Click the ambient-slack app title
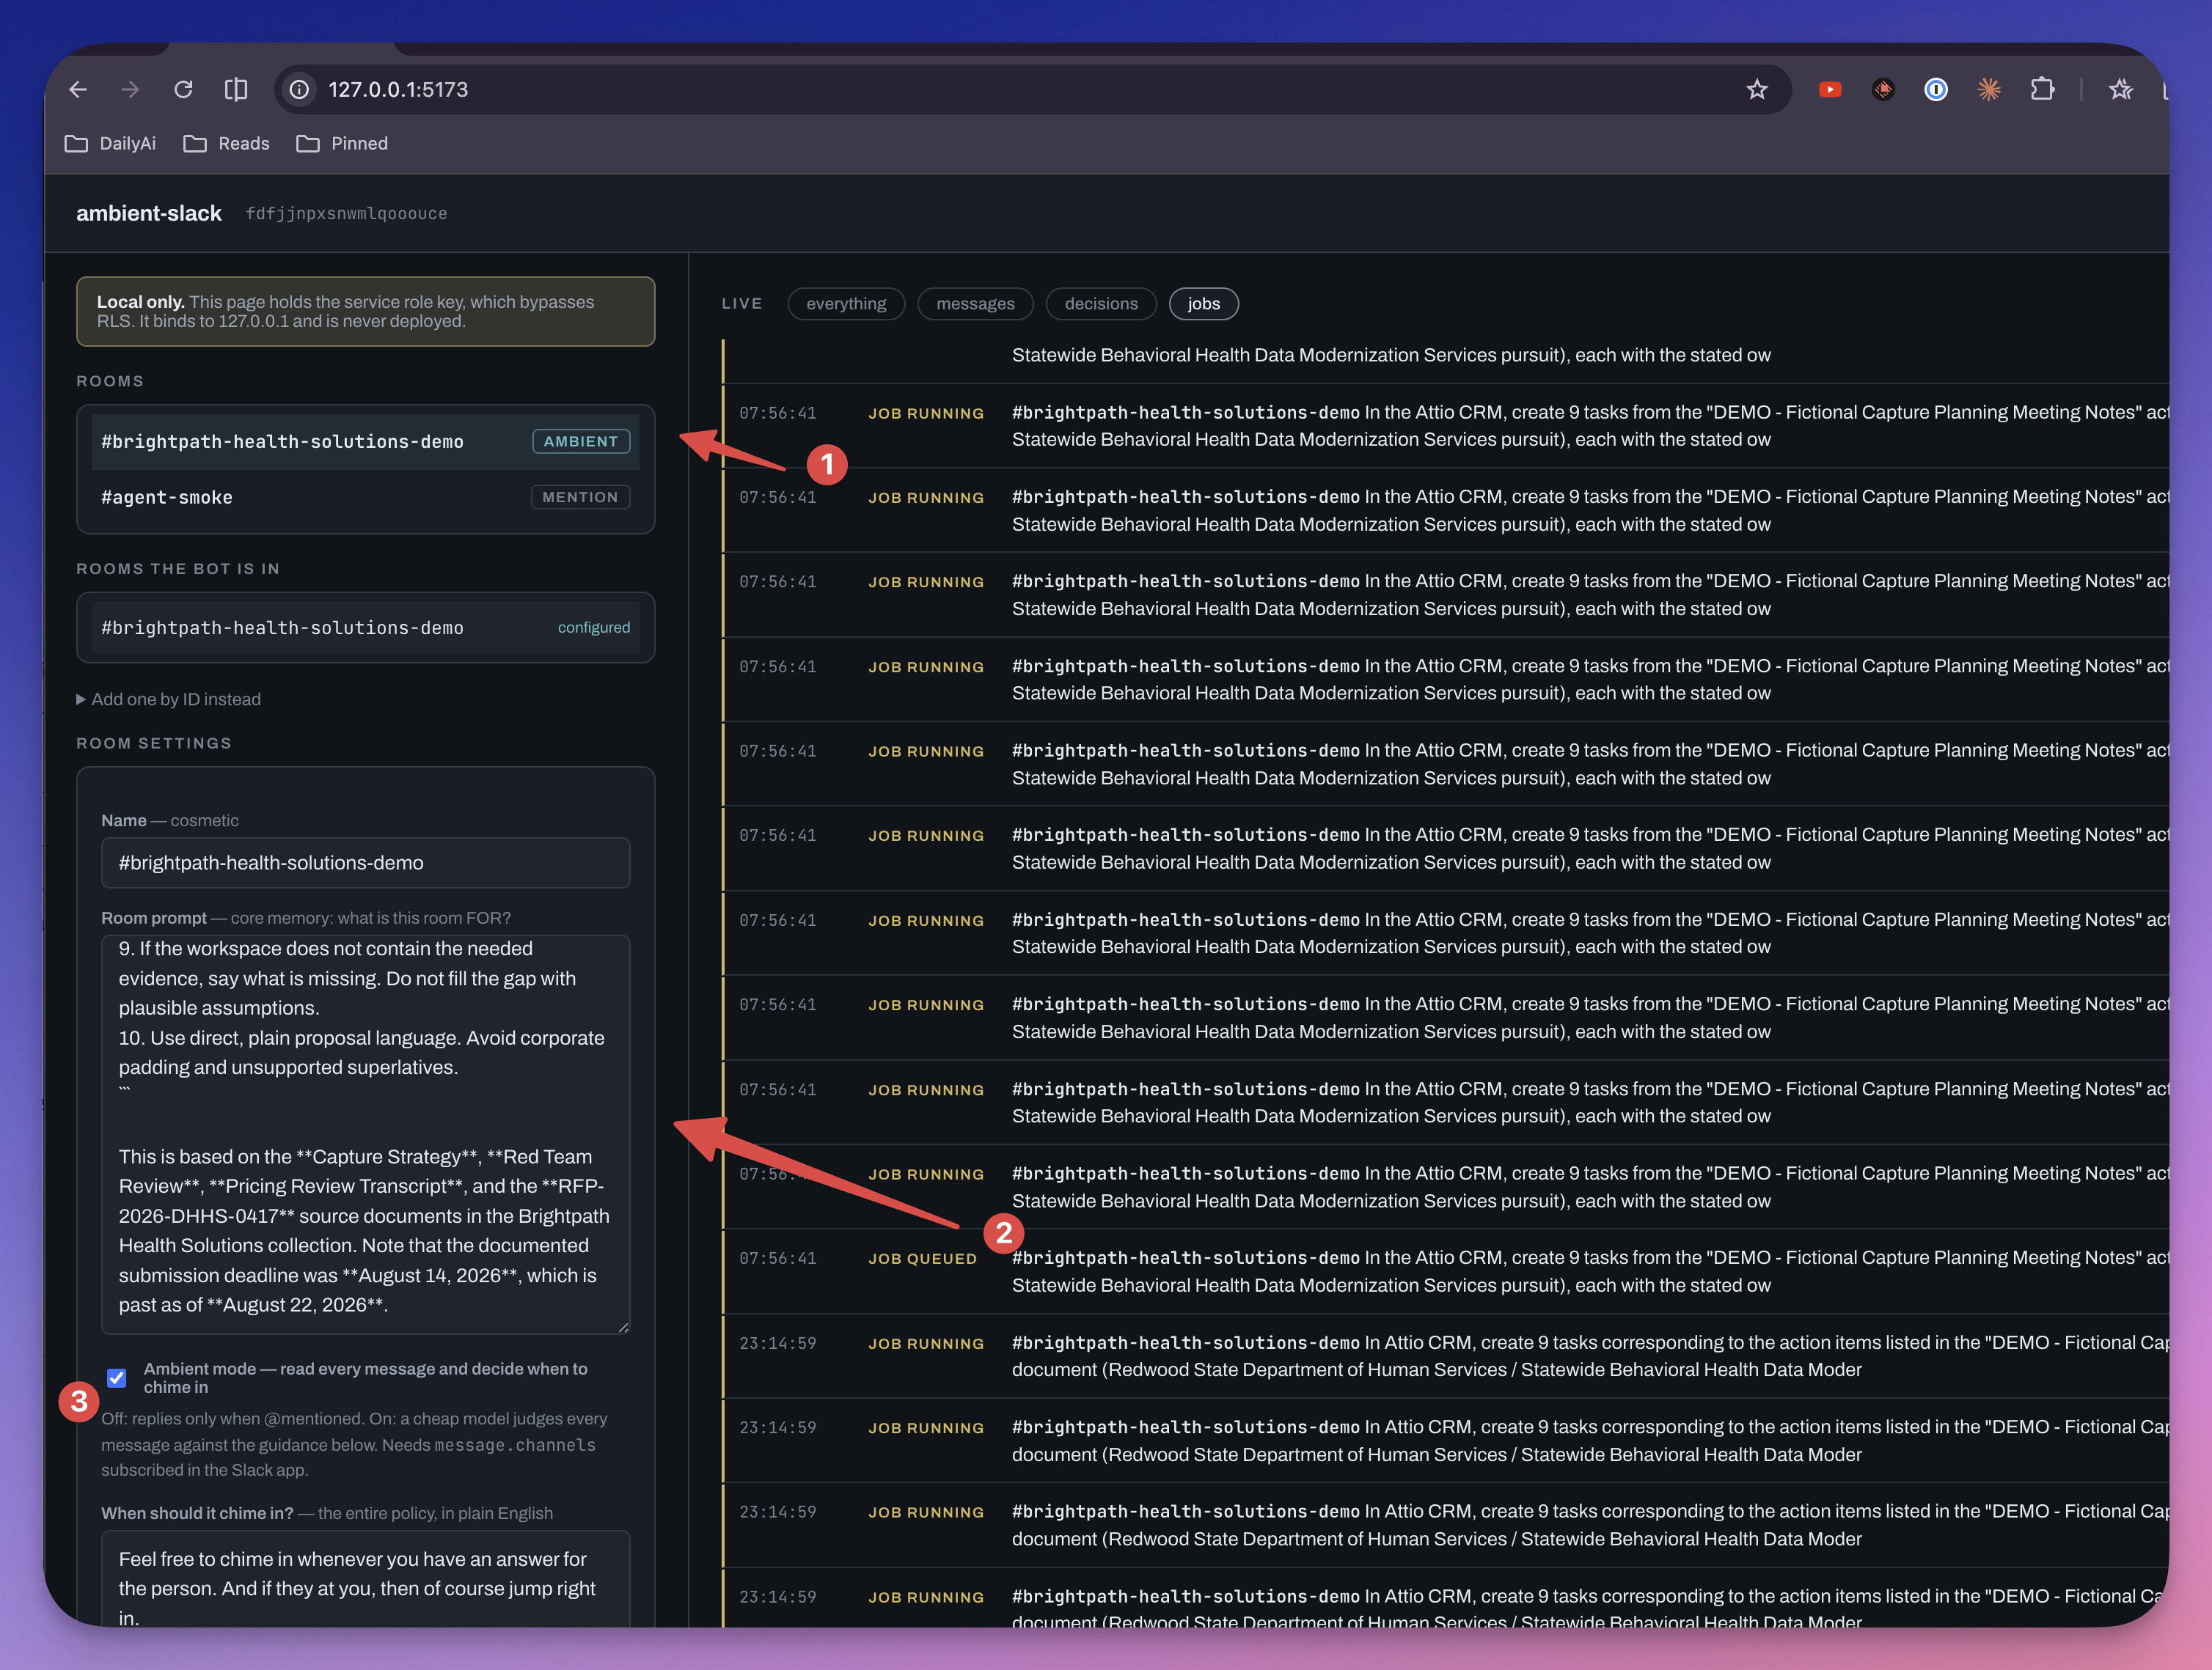The height and width of the screenshot is (1670, 2212). 149,214
